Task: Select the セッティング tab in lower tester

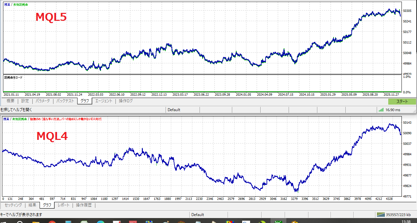Action: [x=13, y=205]
